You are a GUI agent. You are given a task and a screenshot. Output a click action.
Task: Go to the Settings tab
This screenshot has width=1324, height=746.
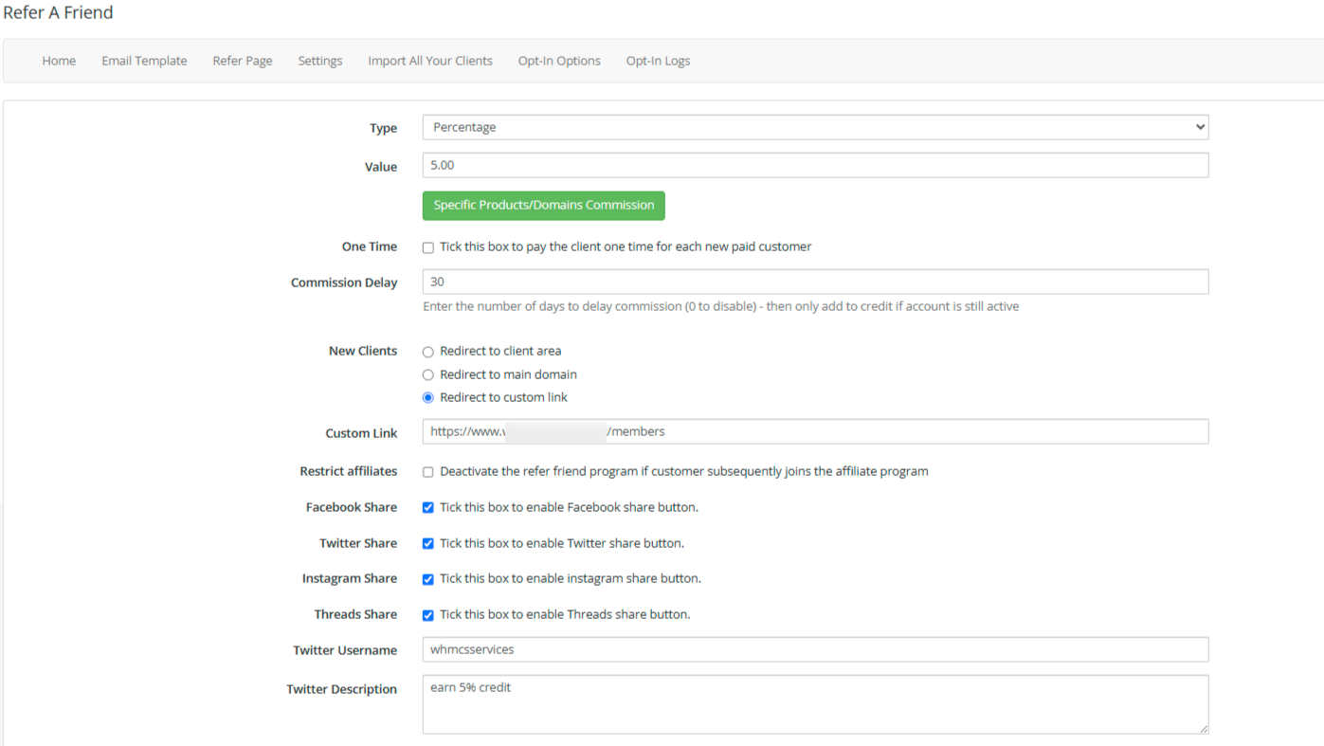[x=320, y=61]
